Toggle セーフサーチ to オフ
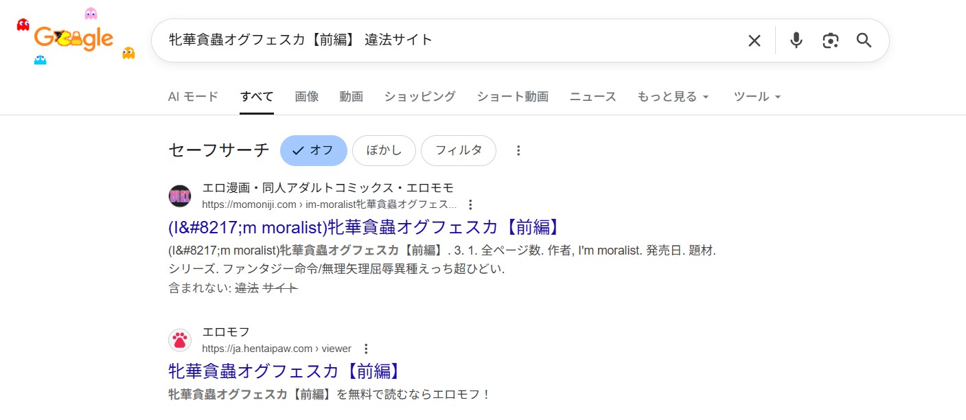The height and width of the screenshot is (420, 966). (313, 150)
